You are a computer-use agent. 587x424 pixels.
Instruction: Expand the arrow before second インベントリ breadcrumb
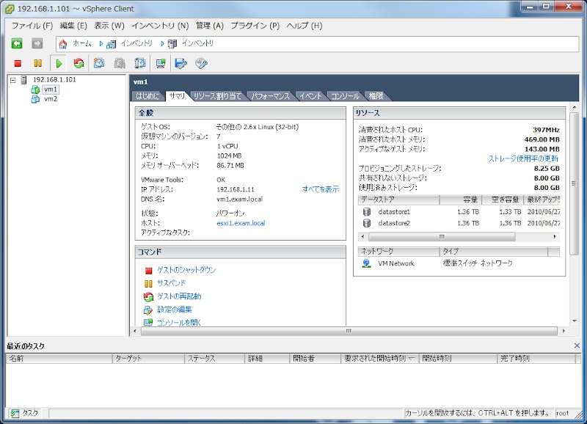point(163,44)
